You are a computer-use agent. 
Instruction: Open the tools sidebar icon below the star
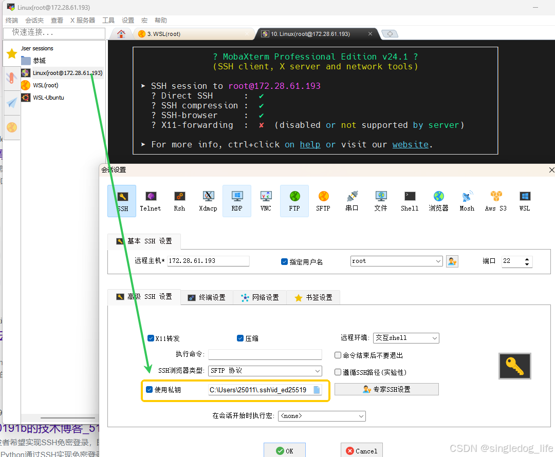(12, 78)
